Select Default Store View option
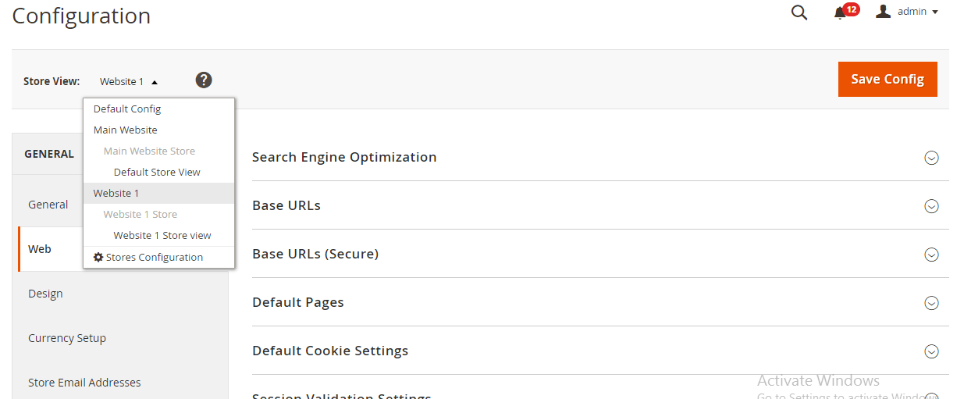The image size is (964, 399). point(157,173)
